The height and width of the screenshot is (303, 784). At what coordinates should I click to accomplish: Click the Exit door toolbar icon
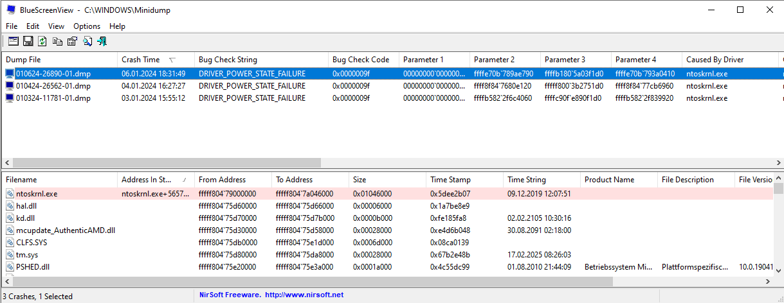(x=102, y=41)
